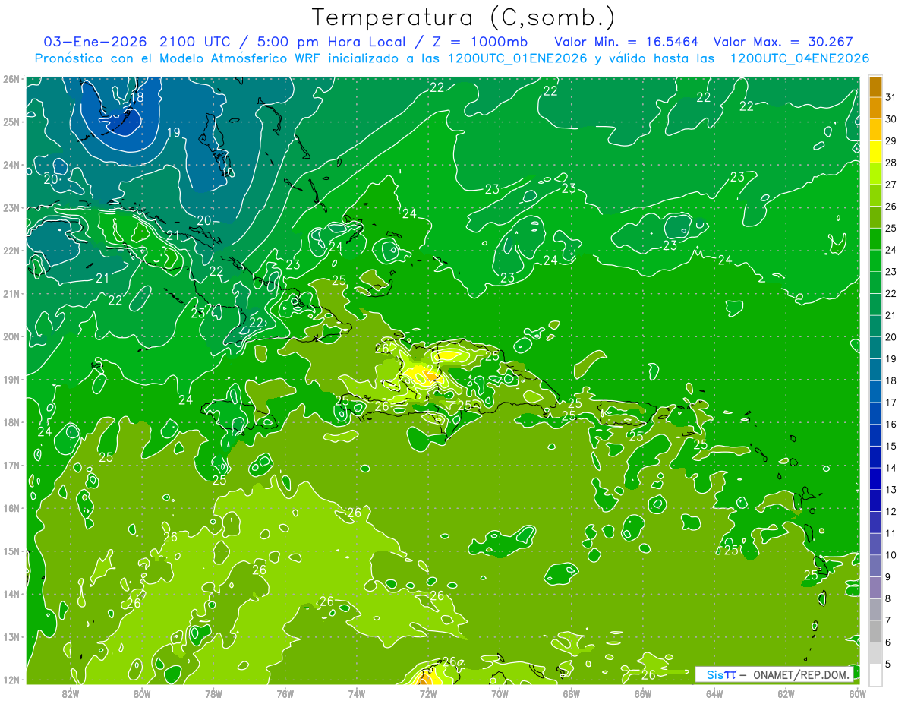Click the '66W' longitude axis label
911x704 pixels.
coord(643,693)
